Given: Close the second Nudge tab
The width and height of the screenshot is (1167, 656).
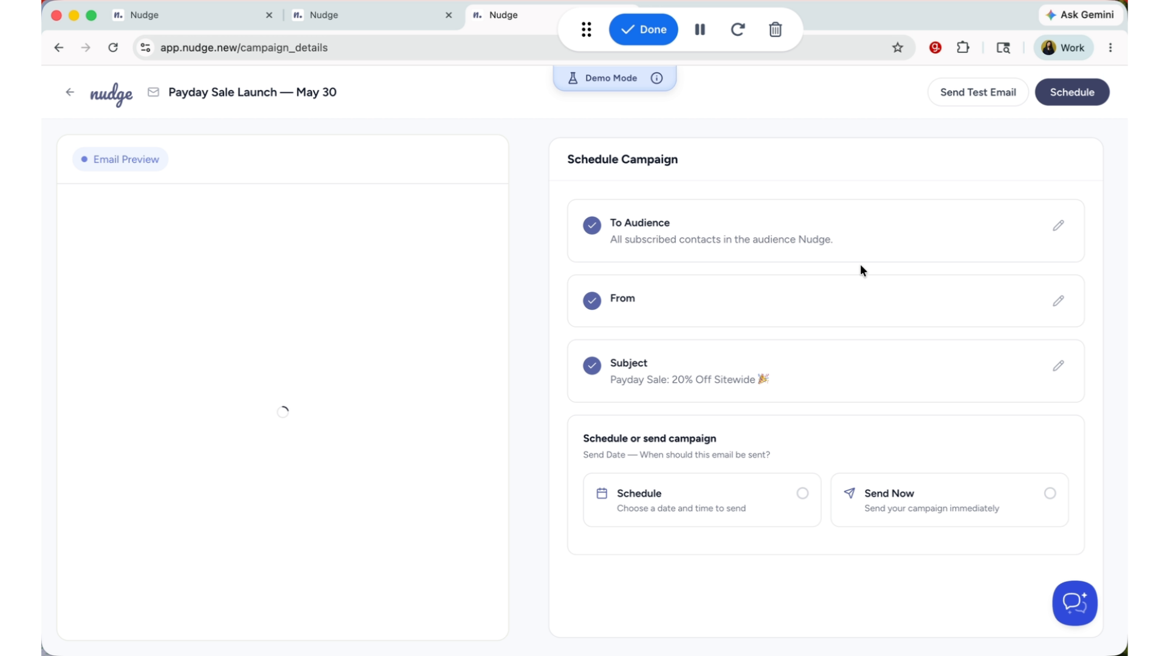Looking at the screenshot, I should point(449,15).
